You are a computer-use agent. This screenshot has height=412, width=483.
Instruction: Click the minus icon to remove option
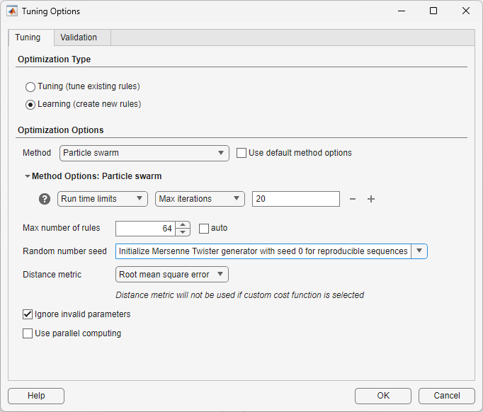point(353,199)
